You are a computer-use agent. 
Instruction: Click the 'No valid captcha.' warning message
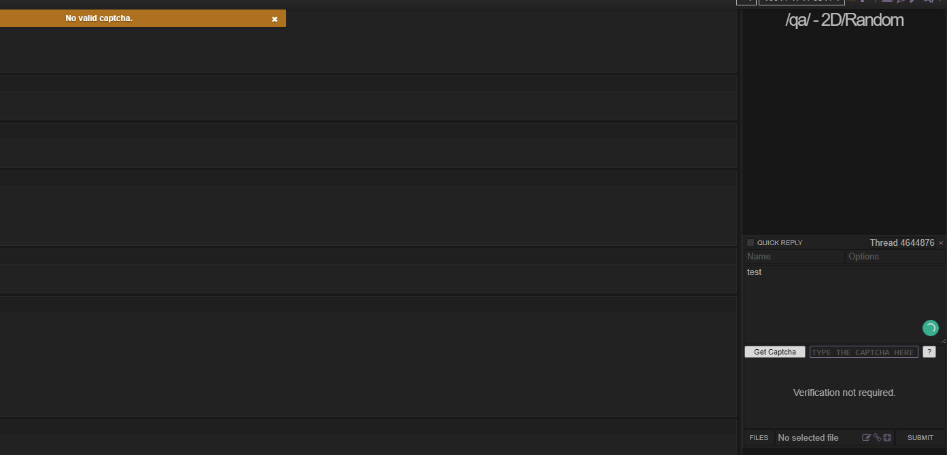[x=99, y=18]
